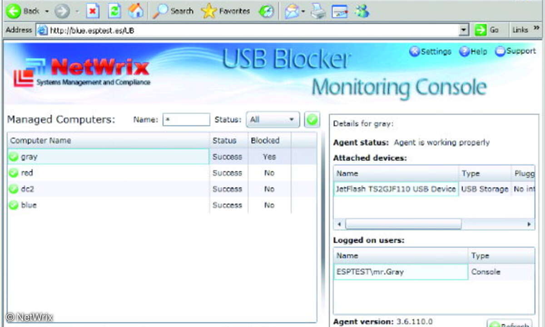This screenshot has height=327, width=545.
Task: Select the red computer row
Action: tap(162, 173)
